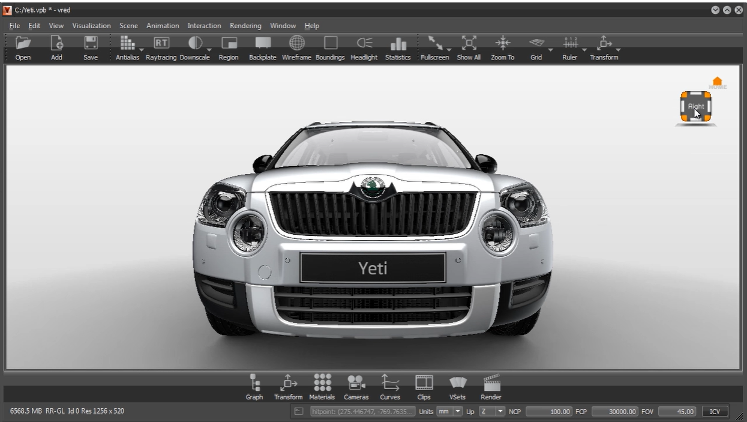Click the ICV button
The image size is (747, 422).
[x=715, y=411]
